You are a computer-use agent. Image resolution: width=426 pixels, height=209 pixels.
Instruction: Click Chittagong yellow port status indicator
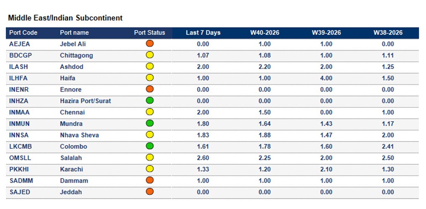pyautogui.click(x=150, y=55)
